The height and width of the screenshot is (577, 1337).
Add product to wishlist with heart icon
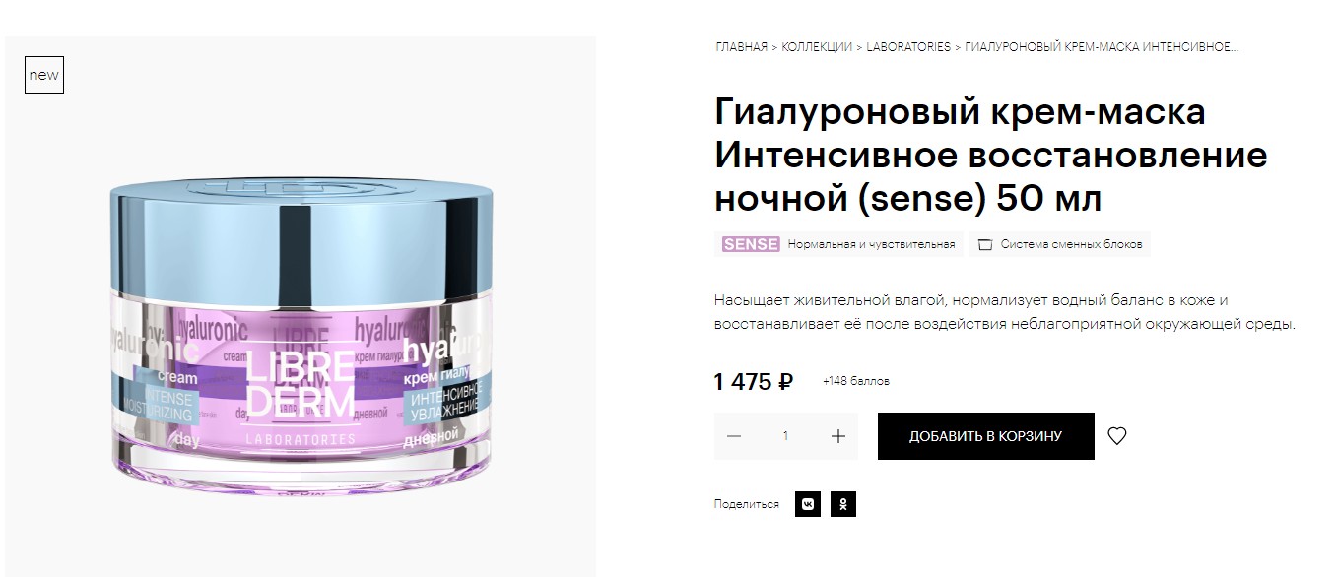pos(1116,436)
